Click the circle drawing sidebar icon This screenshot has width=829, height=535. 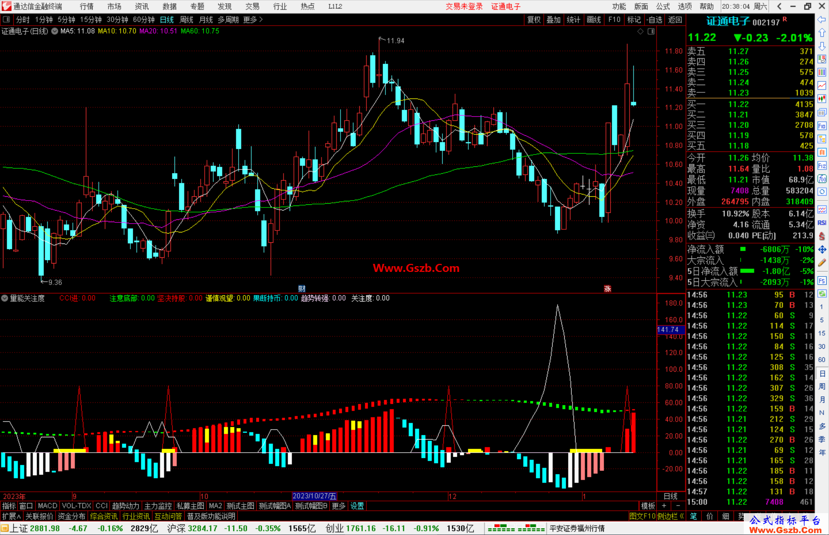tap(822, 192)
